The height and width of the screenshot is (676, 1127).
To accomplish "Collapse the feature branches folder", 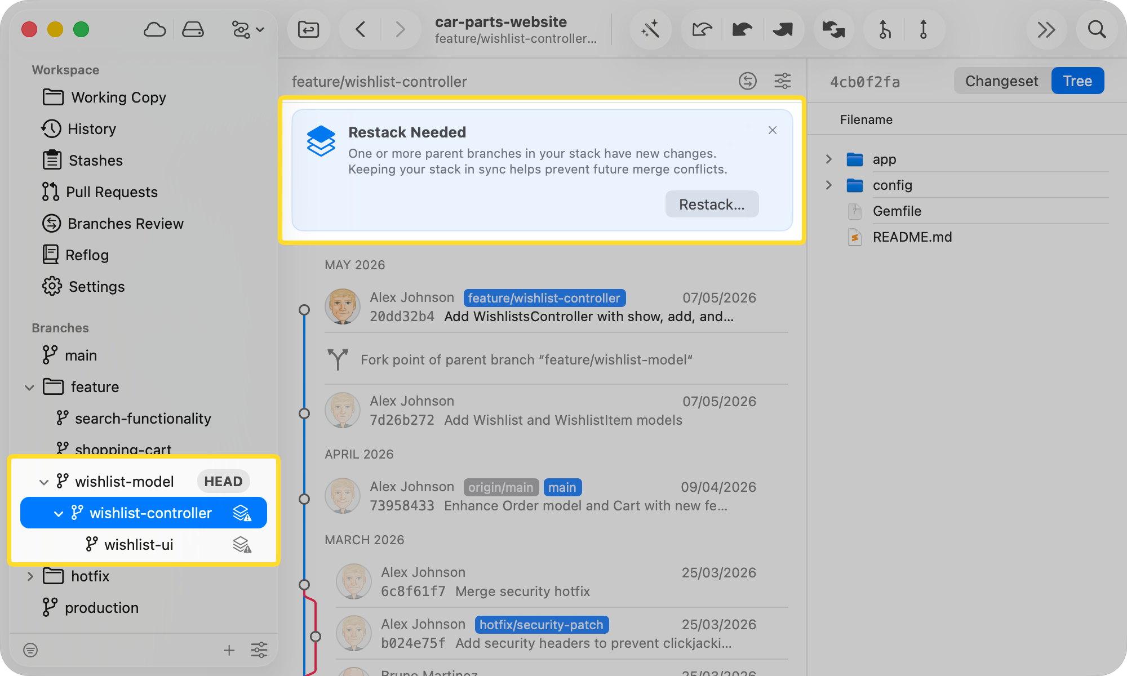I will [x=29, y=388].
